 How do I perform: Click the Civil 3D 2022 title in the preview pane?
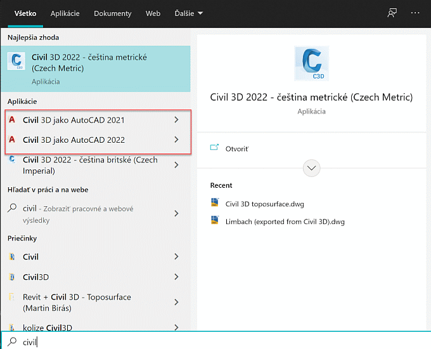click(x=311, y=97)
